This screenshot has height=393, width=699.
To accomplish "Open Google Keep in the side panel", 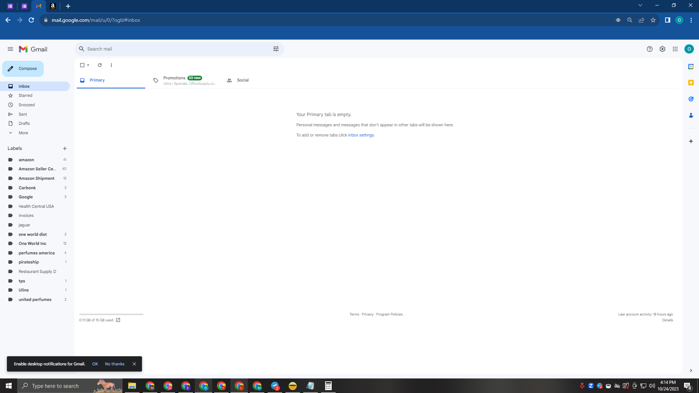I will 691,83.
